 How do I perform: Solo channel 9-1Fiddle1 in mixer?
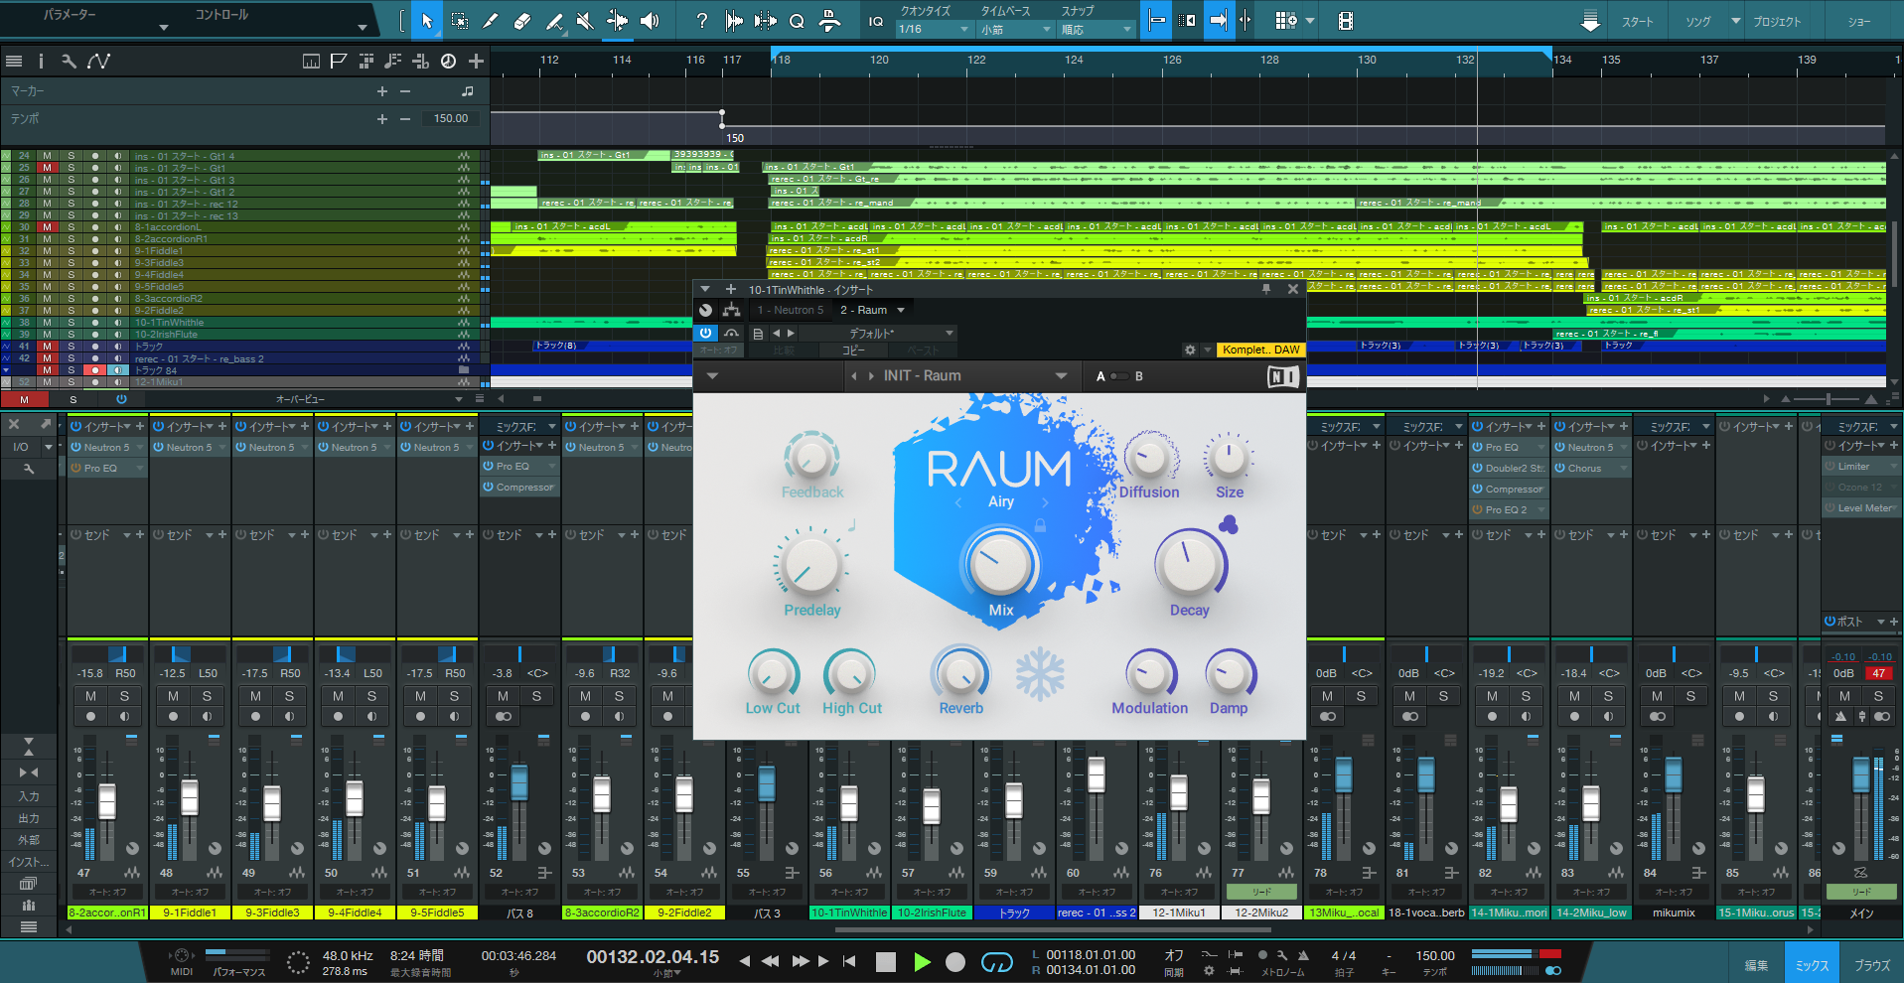click(207, 696)
